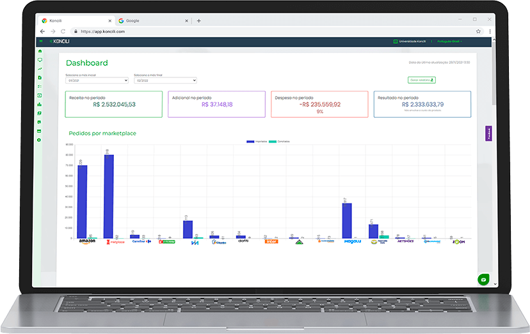Click the tall blue bar above Netplace

click(109, 196)
